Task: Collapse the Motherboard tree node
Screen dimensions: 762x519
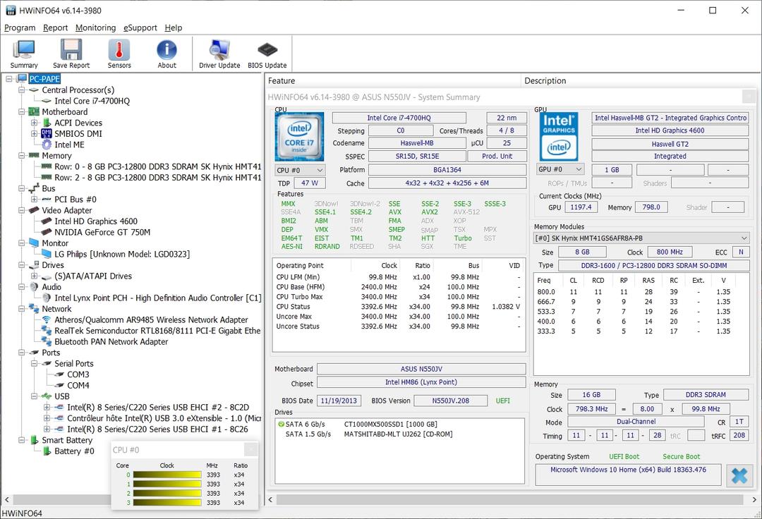Action: click(x=22, y=112)
